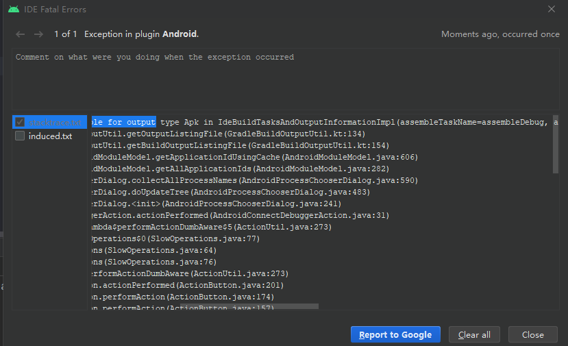Click the 'Moments ago, occurred once' label
The width and height of the screenshot is (568, 346).
(x=500, y=34)
